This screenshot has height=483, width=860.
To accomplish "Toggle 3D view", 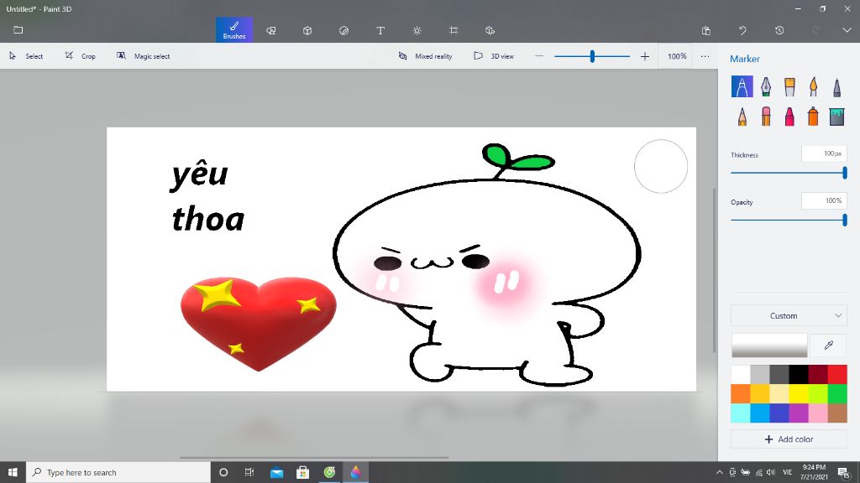I will (x=494, y=56).
